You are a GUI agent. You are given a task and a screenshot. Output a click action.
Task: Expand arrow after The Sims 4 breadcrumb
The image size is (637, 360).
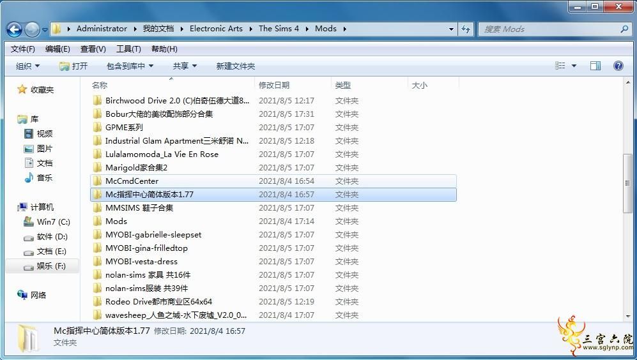point(307,29)
